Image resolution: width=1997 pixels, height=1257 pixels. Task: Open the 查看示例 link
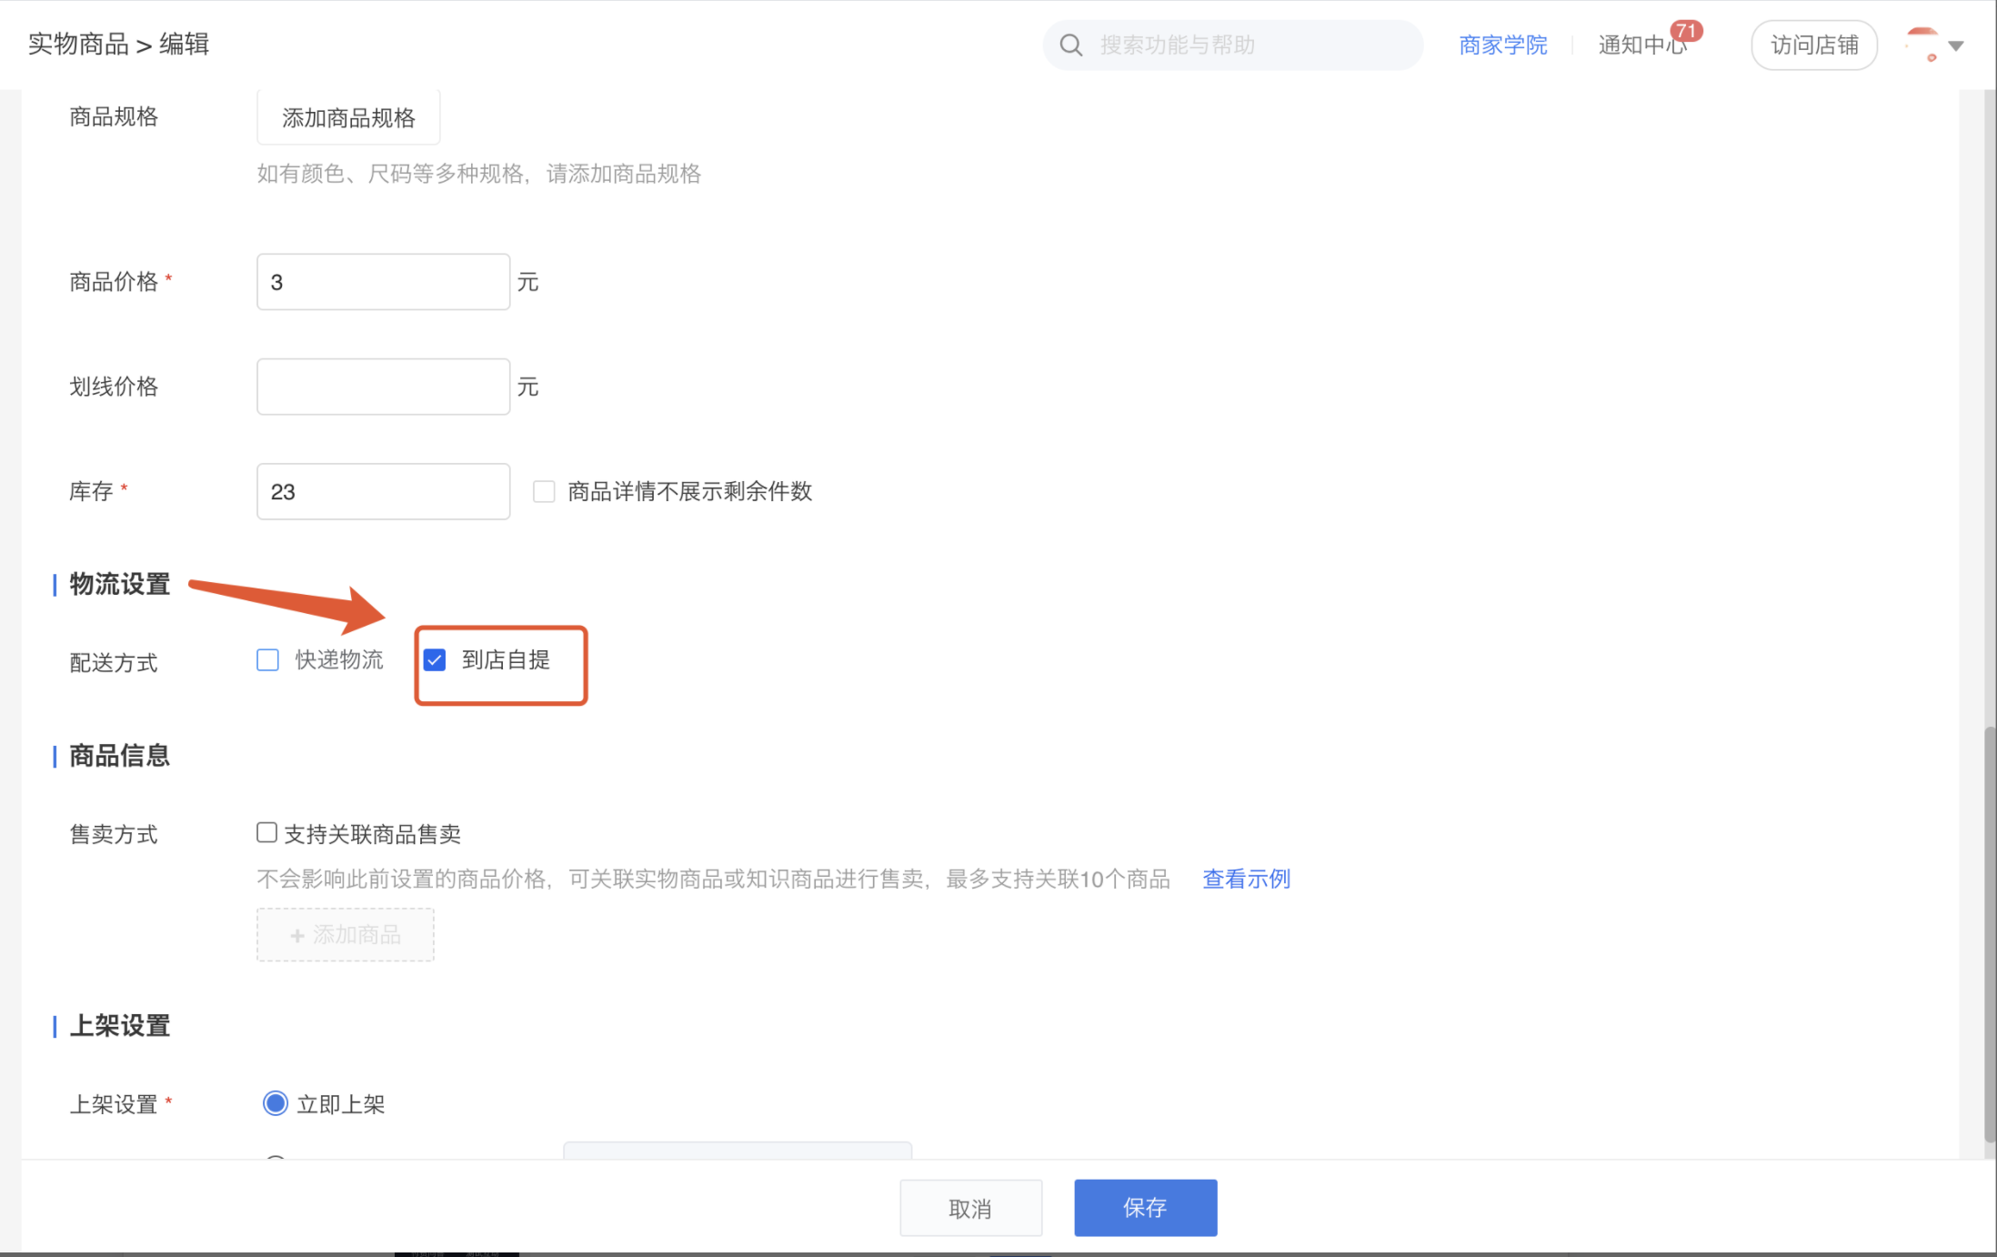point(1246,879)
